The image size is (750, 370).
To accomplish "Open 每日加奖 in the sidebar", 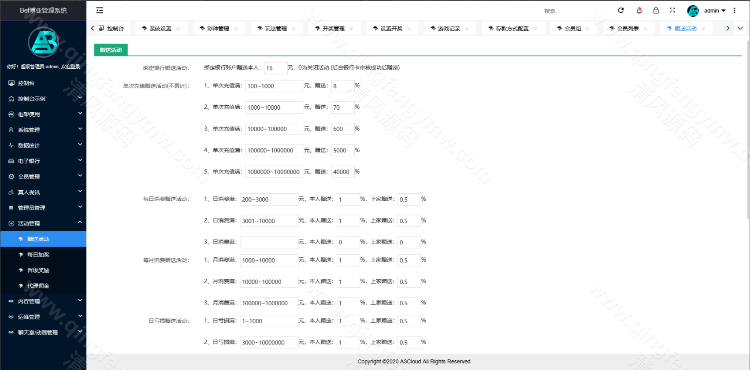I will tap(38, 255).
